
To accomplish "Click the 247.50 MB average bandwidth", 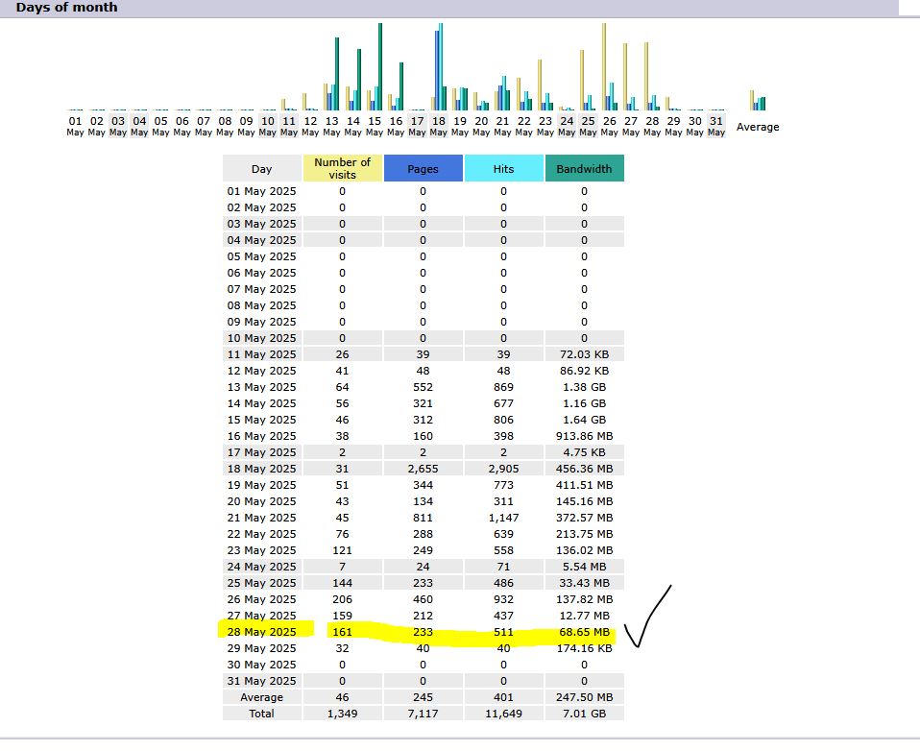I will tap(585, 697).
